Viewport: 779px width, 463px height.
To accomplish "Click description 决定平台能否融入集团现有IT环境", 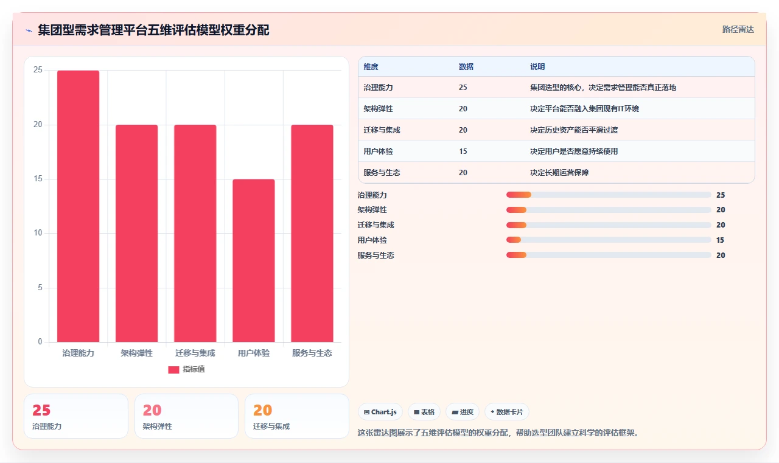I will (x=585, y=109).
